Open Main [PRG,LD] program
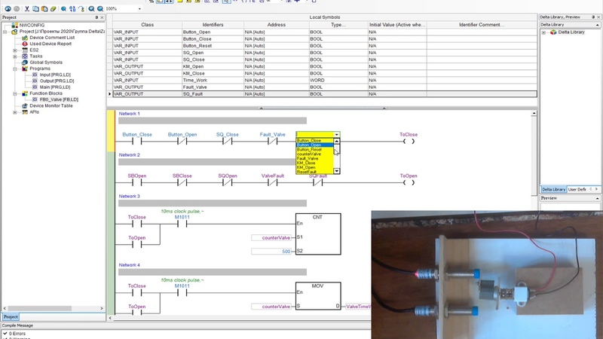The height and width of the screenshot is (339, 603). (x=54, y=87)
